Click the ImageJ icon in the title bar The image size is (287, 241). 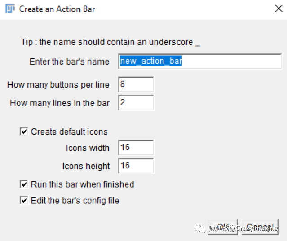(x=10, y=9)
